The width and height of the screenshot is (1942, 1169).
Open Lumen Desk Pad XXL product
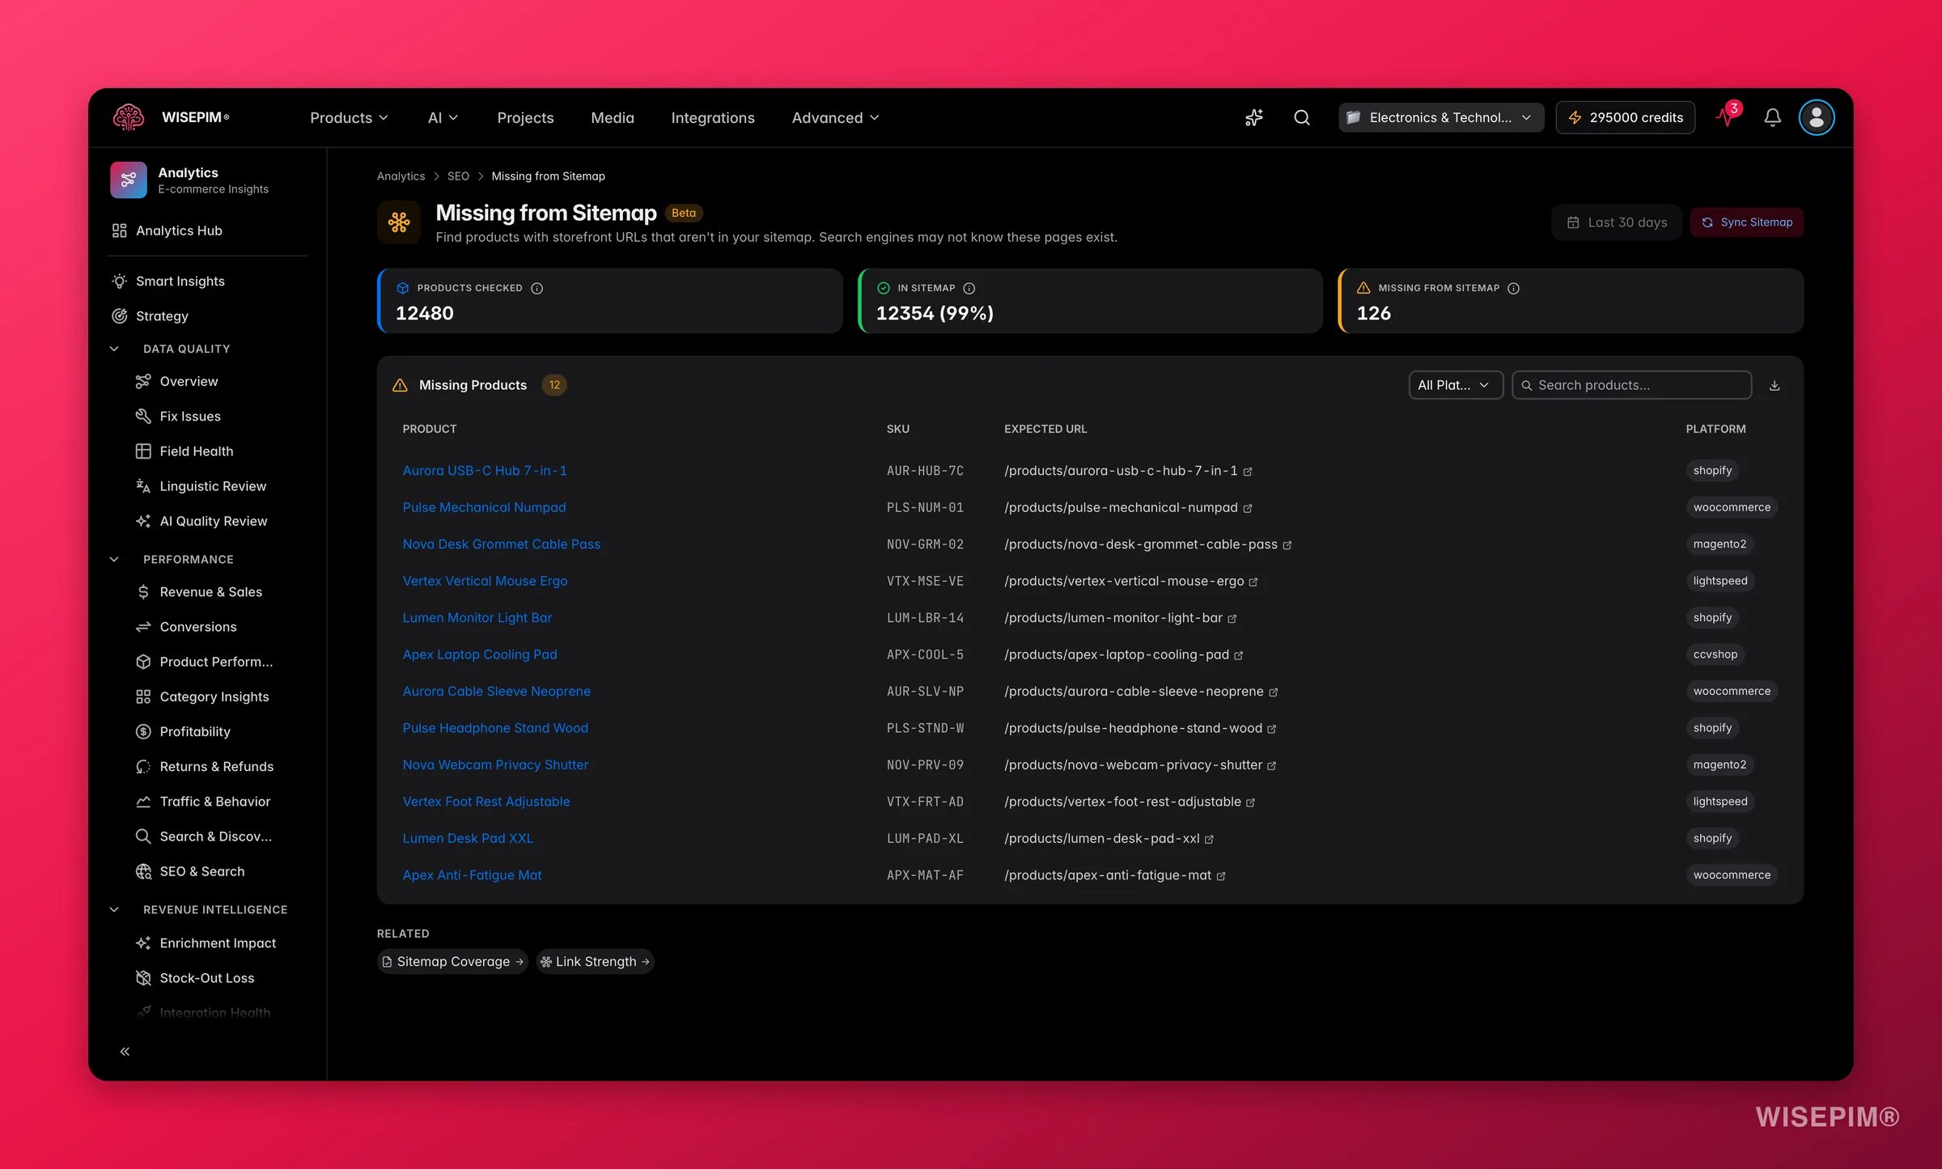click(468, 838)
